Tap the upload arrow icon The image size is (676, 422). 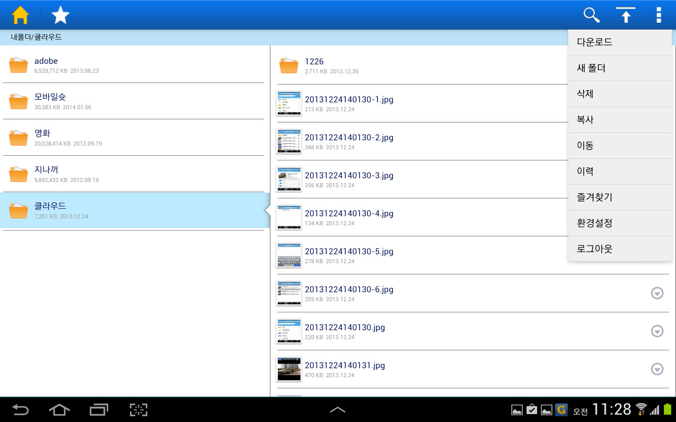(x=626, y=15)
